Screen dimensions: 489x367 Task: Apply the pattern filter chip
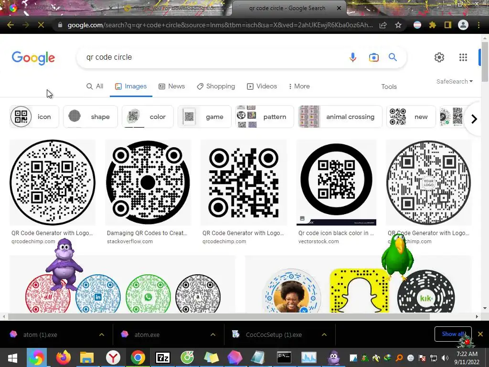[x=265, y=117]
